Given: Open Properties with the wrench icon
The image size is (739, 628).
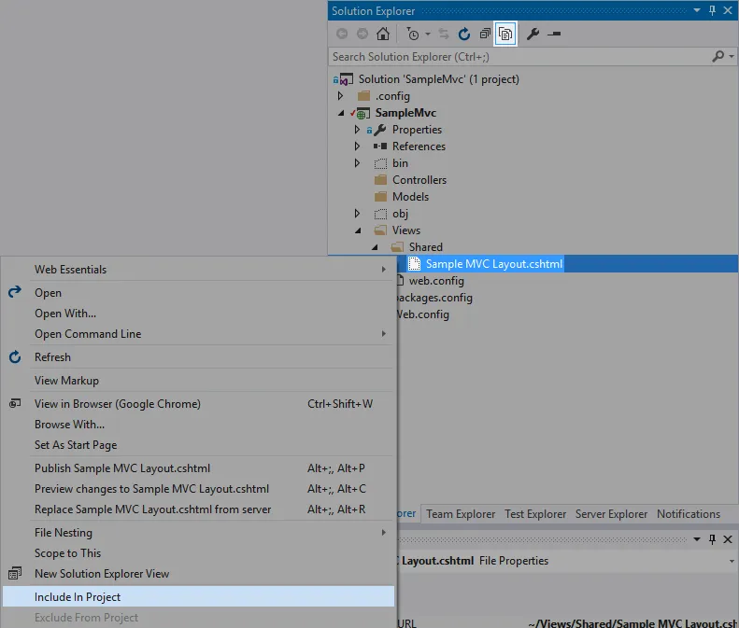Looking at the screenshot, I should pos(533,34).
